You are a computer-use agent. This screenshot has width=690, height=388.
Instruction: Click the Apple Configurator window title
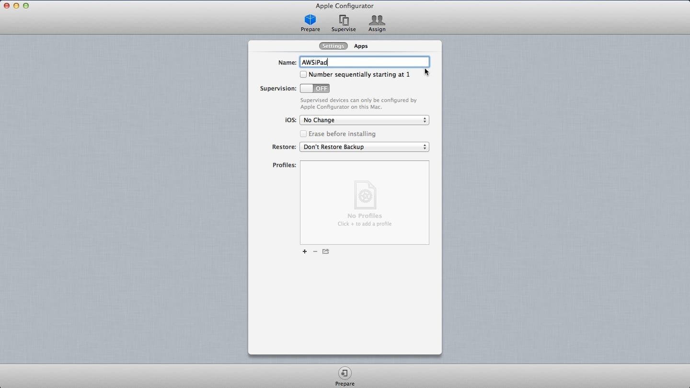coord(345,6)
